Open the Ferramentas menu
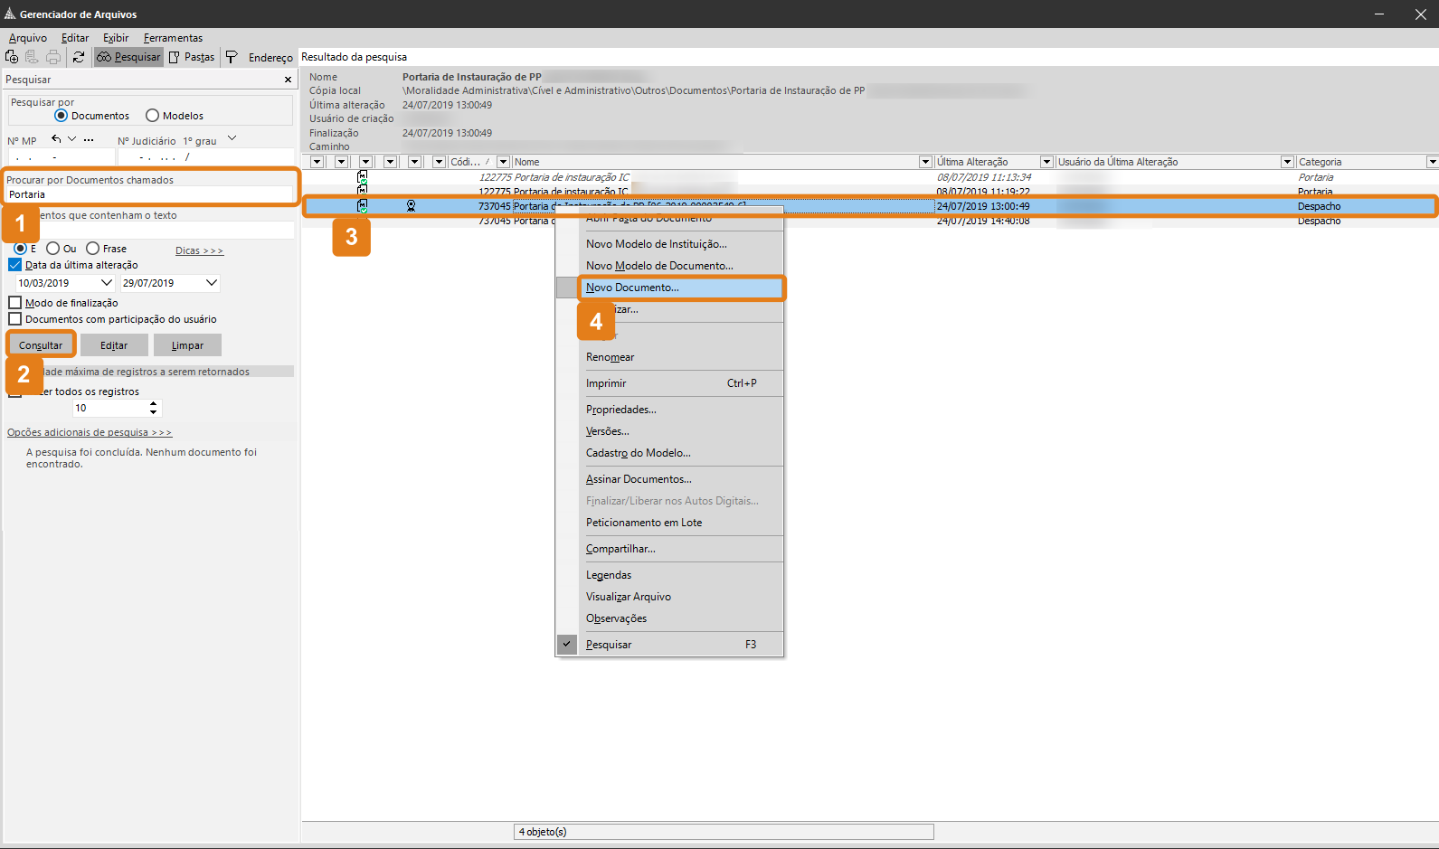The width and height of the screenshot is (1439, 849). [x=173, y=38]
